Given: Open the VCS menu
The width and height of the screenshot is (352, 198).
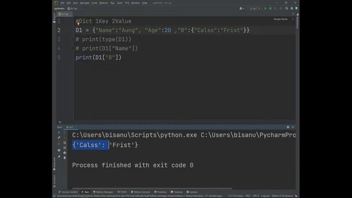Looking at the screenshot, I should 127,3.
